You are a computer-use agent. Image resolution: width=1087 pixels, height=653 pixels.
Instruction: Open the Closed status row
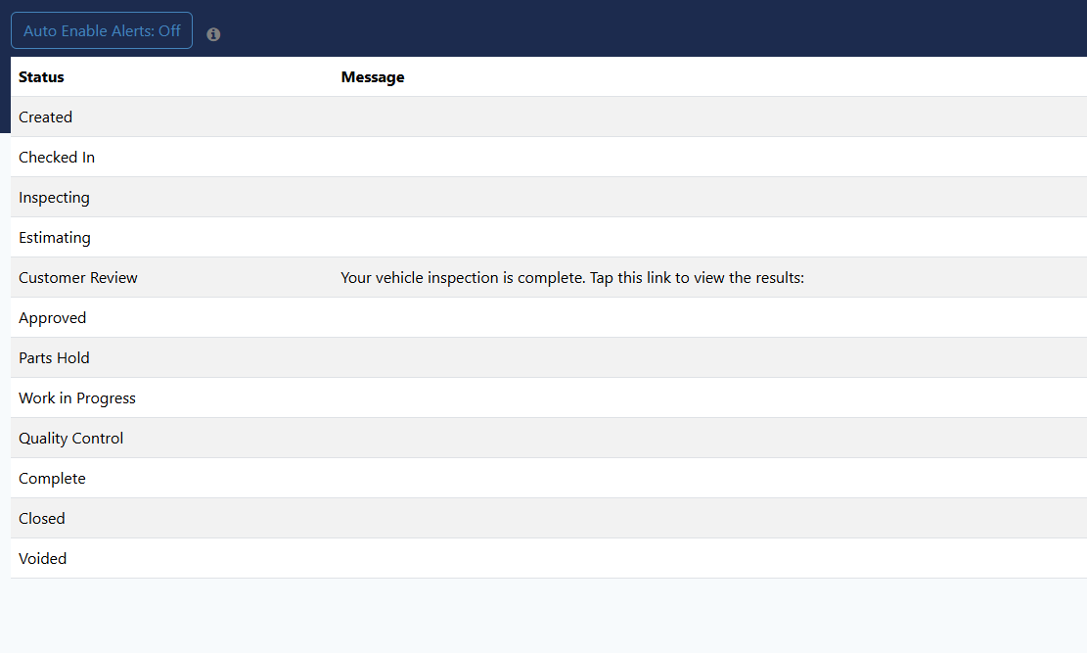[549, 518]
